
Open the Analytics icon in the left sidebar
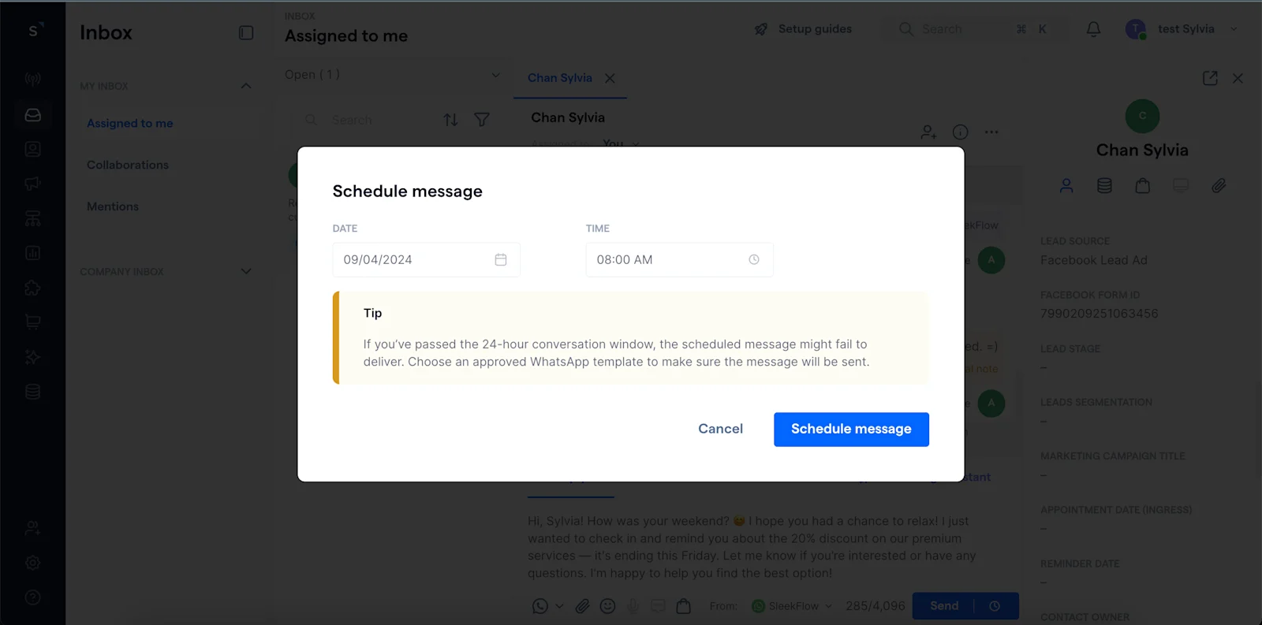click(x=32, y=252)
